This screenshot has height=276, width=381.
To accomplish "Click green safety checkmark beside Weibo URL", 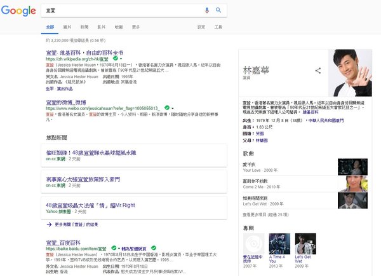I will (166, 107).
